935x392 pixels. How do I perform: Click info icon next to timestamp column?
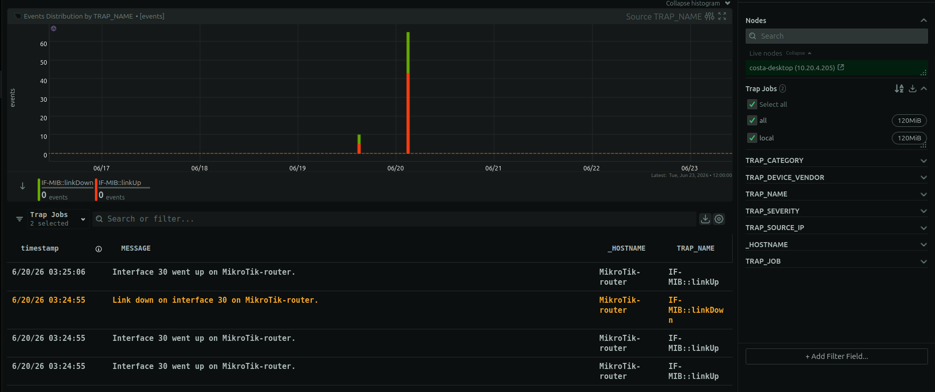click(98, 249)
